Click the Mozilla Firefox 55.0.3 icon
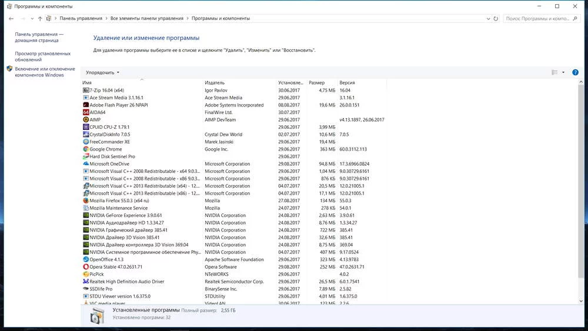 coord(86,200)
